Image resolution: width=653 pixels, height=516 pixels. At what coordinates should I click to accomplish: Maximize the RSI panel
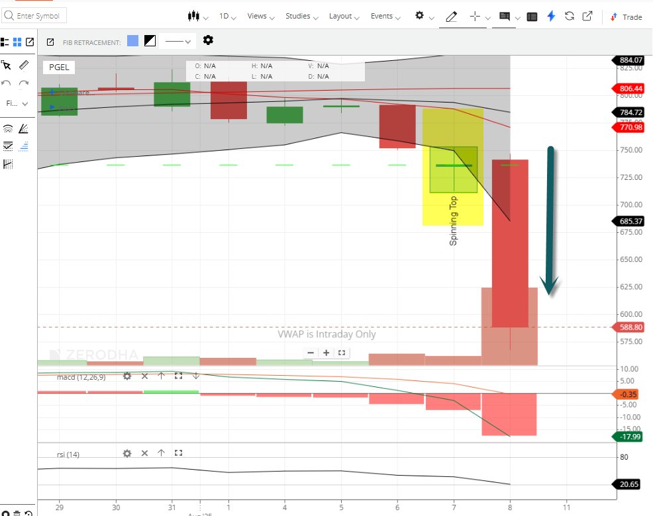tap(179, 453)
